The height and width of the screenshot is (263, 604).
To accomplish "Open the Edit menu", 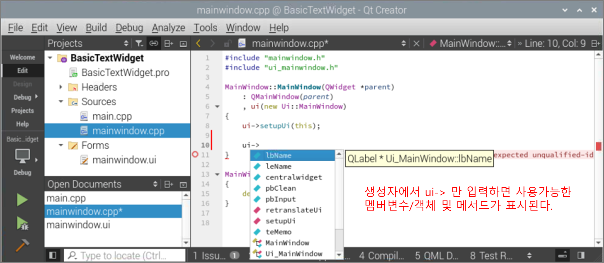I will (40, 28).
